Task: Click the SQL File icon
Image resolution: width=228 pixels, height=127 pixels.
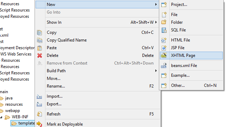Action: 164,30
